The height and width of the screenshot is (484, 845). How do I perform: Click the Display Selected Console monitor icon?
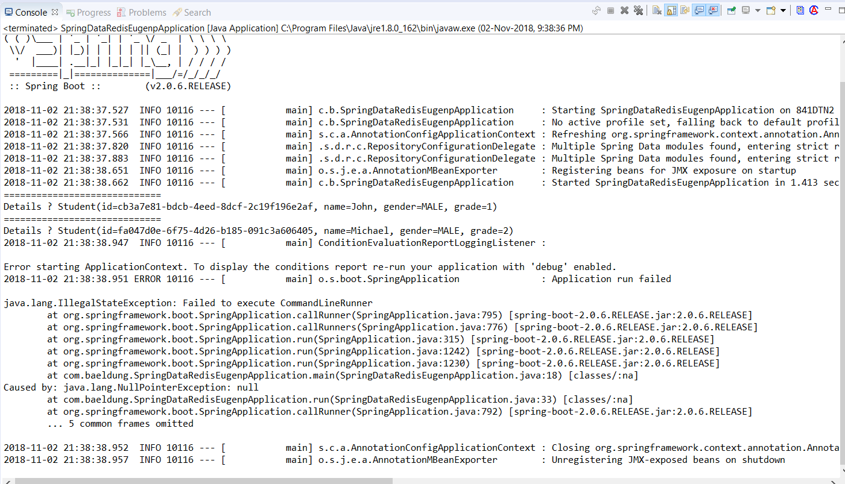[746, 10]
